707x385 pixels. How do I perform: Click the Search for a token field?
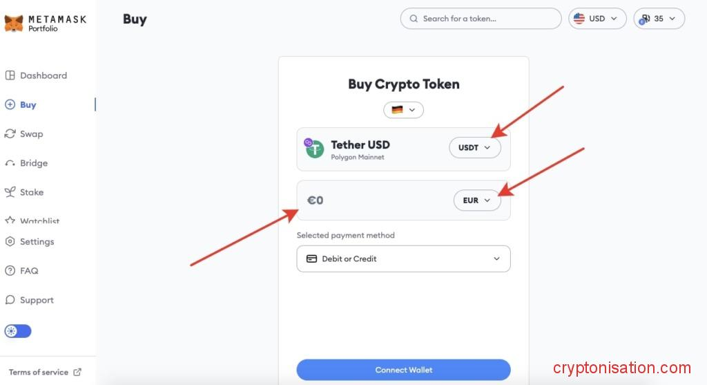coord(481,19)
